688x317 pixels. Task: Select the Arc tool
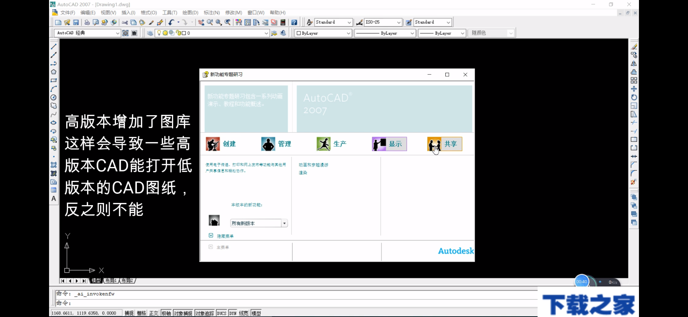click(54, 89)
